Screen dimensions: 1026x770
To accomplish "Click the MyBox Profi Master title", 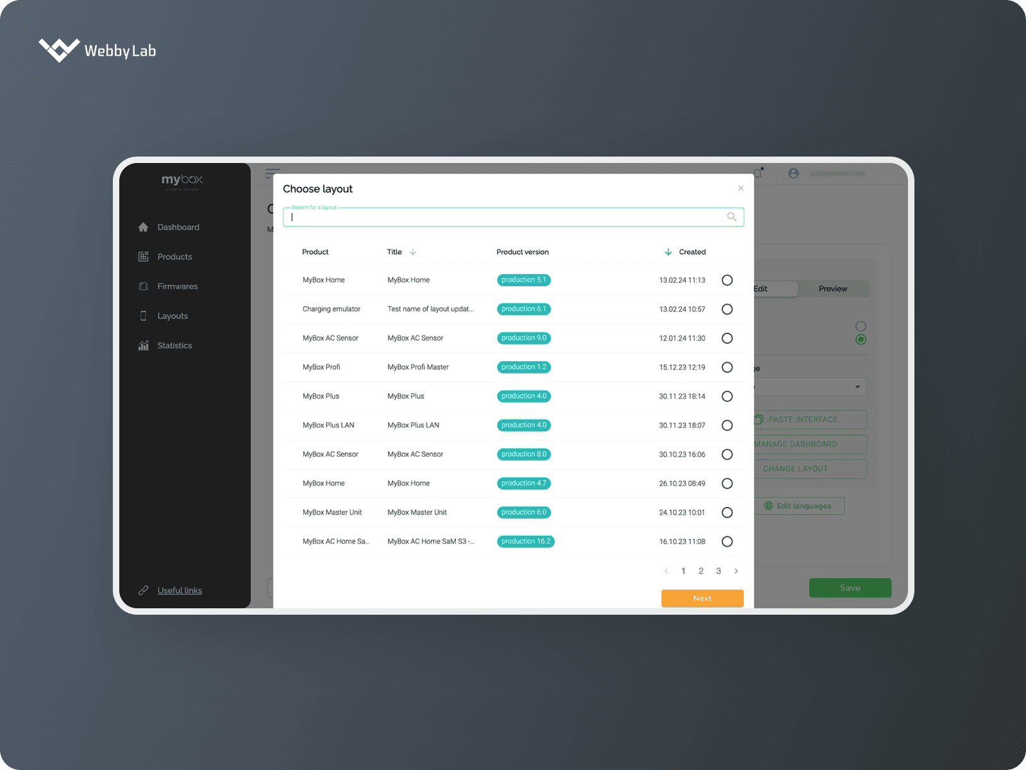I will 418,367.
